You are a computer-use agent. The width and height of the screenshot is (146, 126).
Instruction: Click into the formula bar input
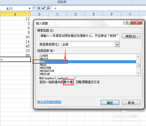99,8
